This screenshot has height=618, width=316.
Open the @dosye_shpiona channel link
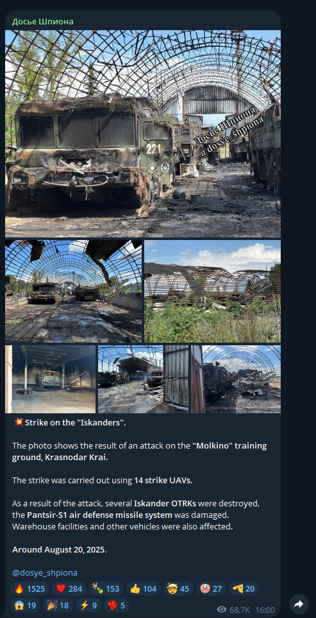(44, 572)
